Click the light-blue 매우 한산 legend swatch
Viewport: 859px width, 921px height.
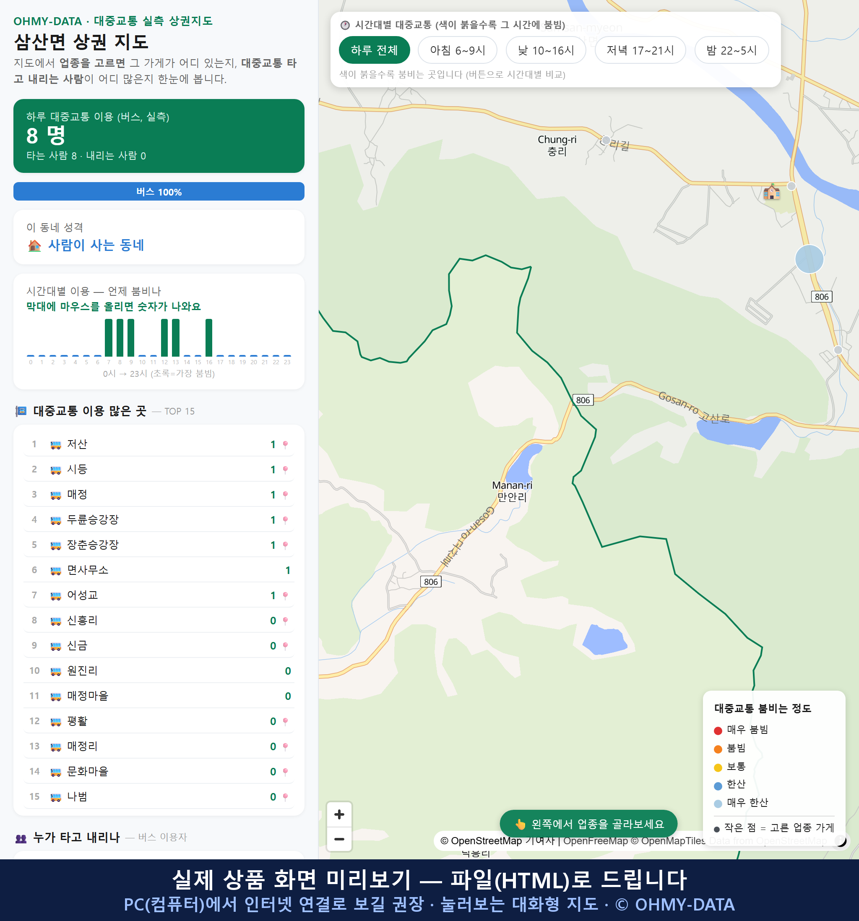coord(718,804)
